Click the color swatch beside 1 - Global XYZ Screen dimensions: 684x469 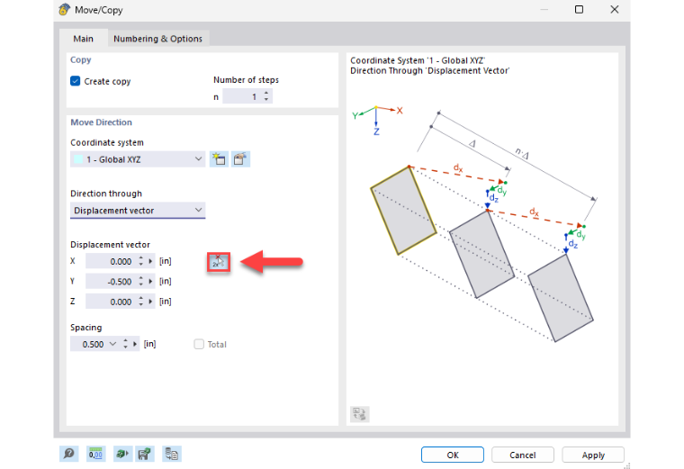pos(78,159)
